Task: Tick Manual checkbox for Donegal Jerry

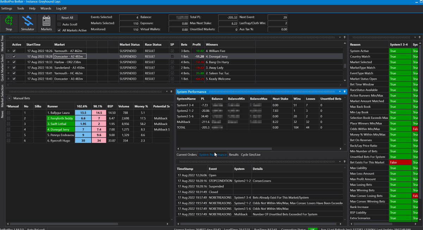Action: (x=8, y=129)
